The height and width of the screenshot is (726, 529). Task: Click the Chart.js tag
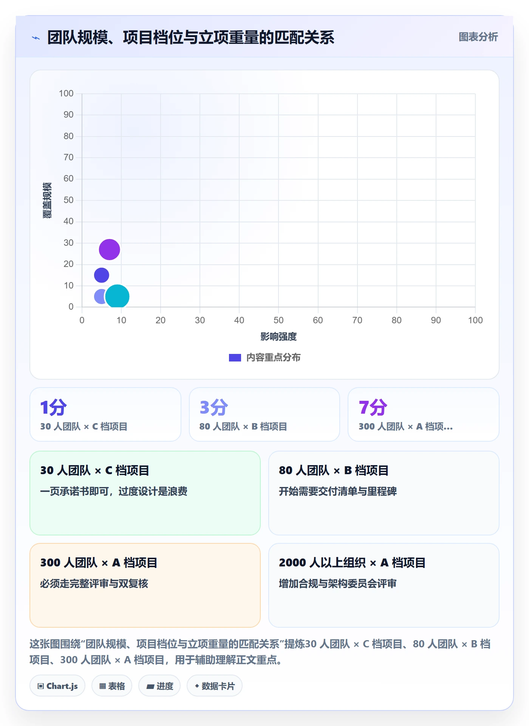[57, 686]
